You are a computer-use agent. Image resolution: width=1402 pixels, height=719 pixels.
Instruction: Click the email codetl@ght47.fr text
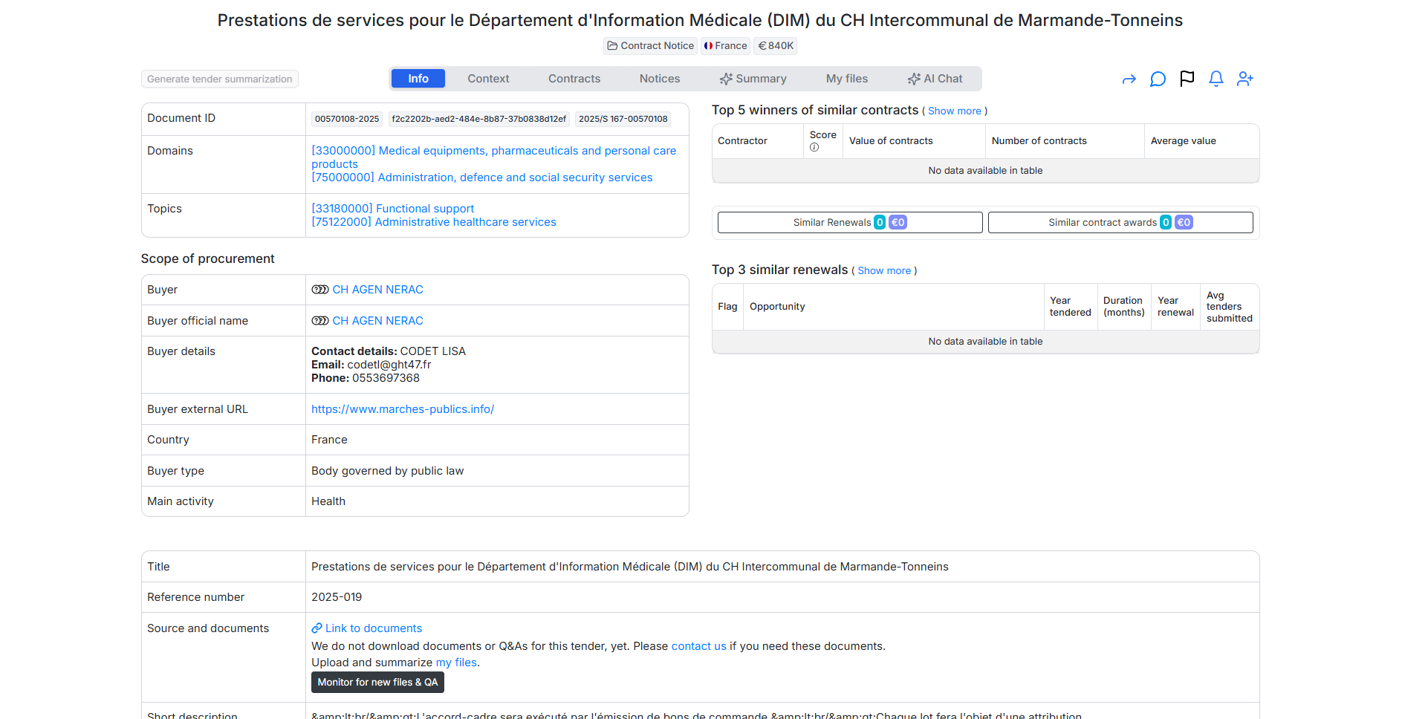click(x=389, y=365)
